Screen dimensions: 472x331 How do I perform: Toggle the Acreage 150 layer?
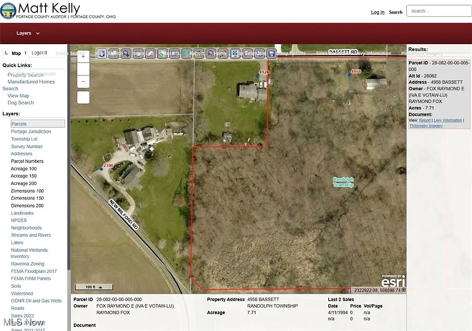click(x=24, y=176)
